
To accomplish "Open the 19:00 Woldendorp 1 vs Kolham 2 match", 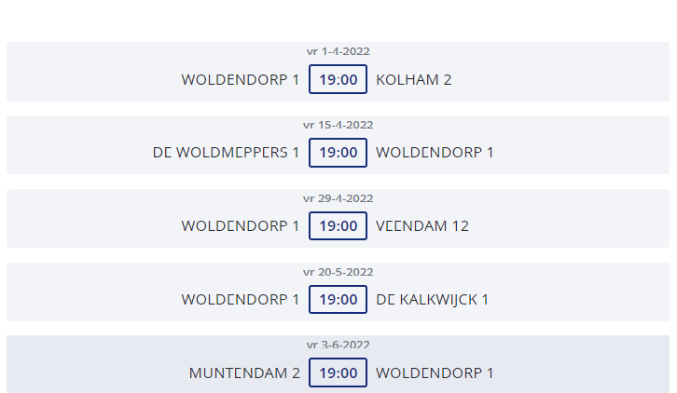I will coord(338,79).
